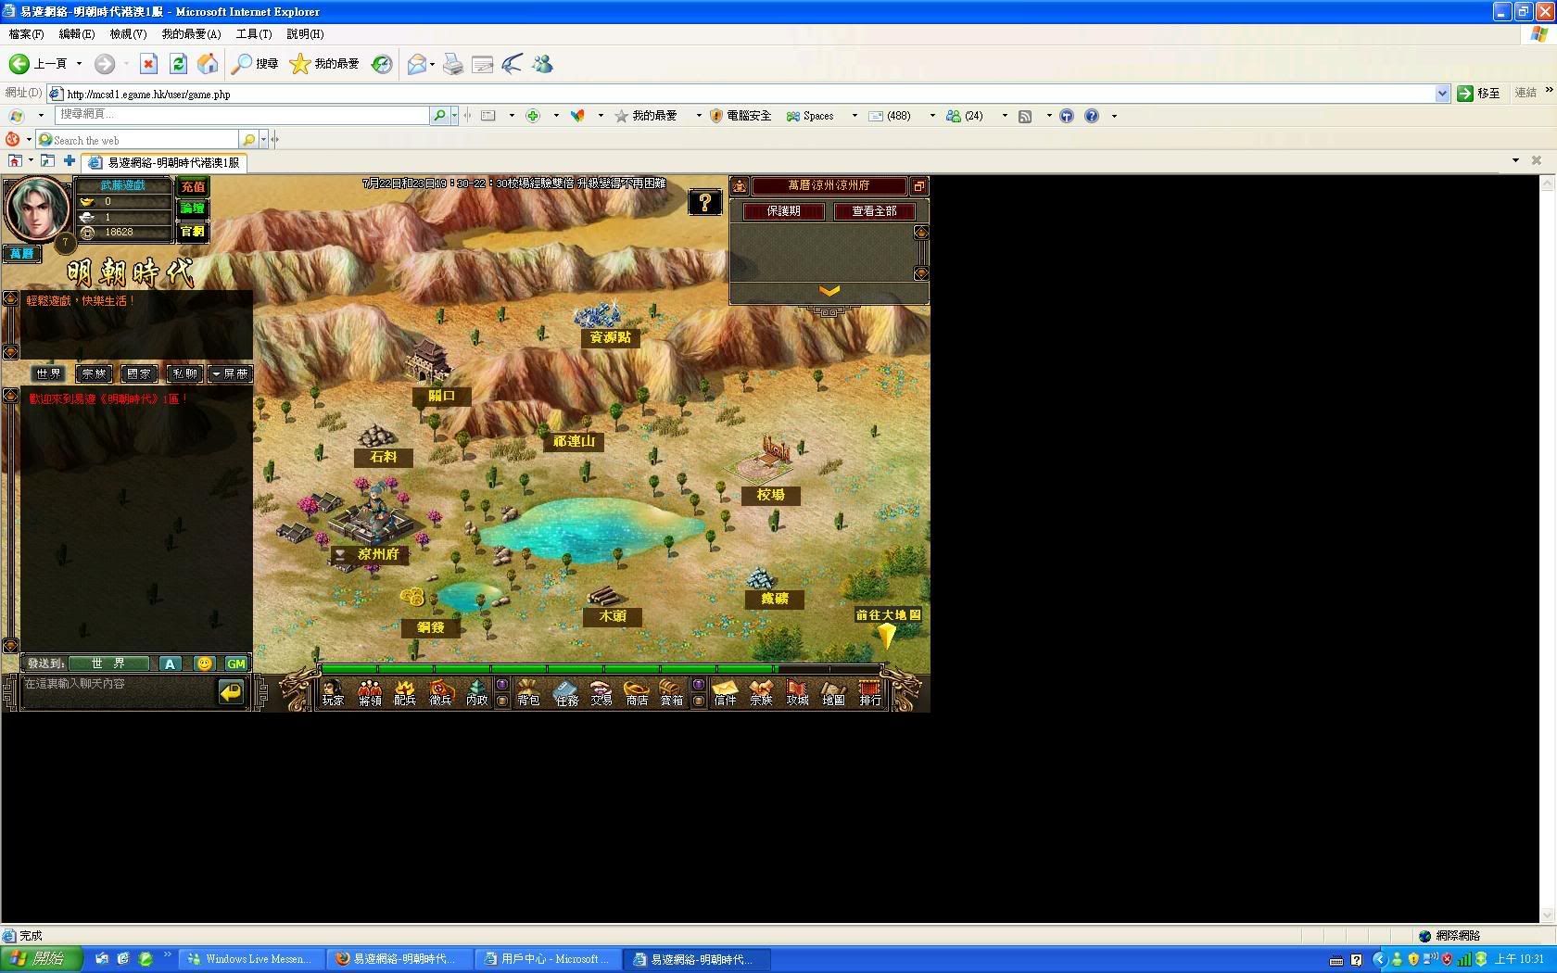The width and height of the screenshot is (1557, 973).
Task: Click the 背包 backpack icon
Action: 528,692
